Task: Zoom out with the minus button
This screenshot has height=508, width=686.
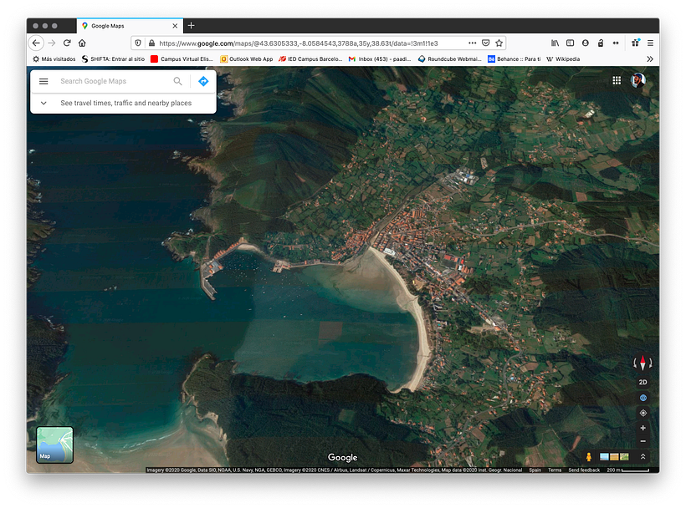Action: (642, 441)
